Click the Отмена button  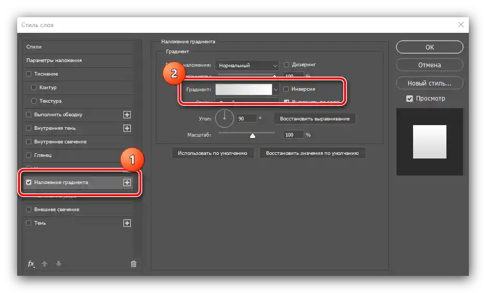[x=430, y=65]
